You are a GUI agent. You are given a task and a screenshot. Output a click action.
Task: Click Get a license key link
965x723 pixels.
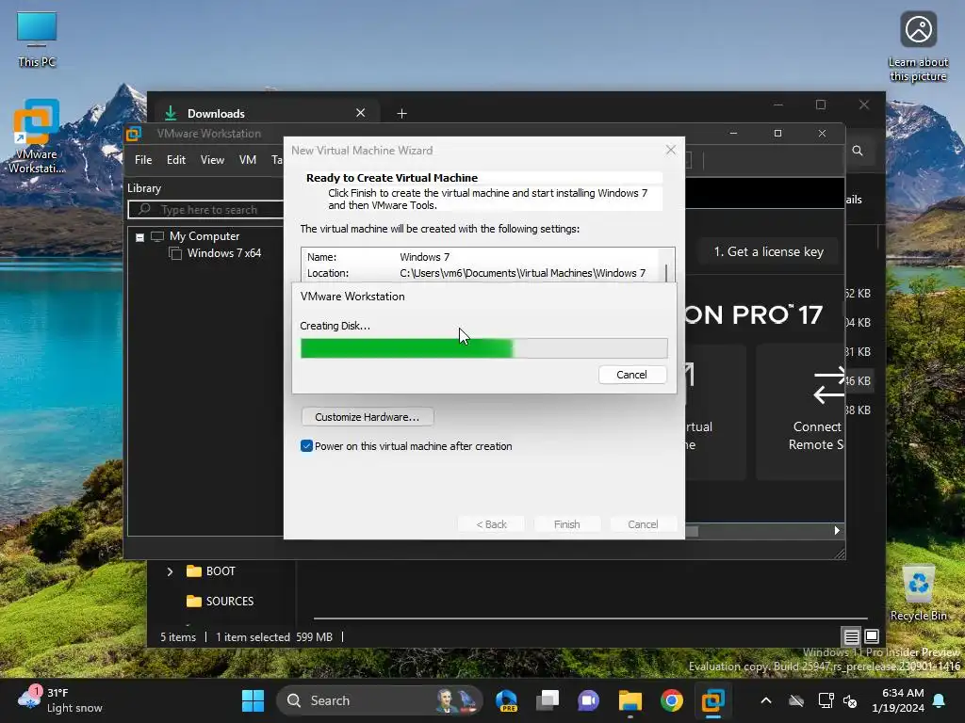pyautogui.click(x=769, y=251)
